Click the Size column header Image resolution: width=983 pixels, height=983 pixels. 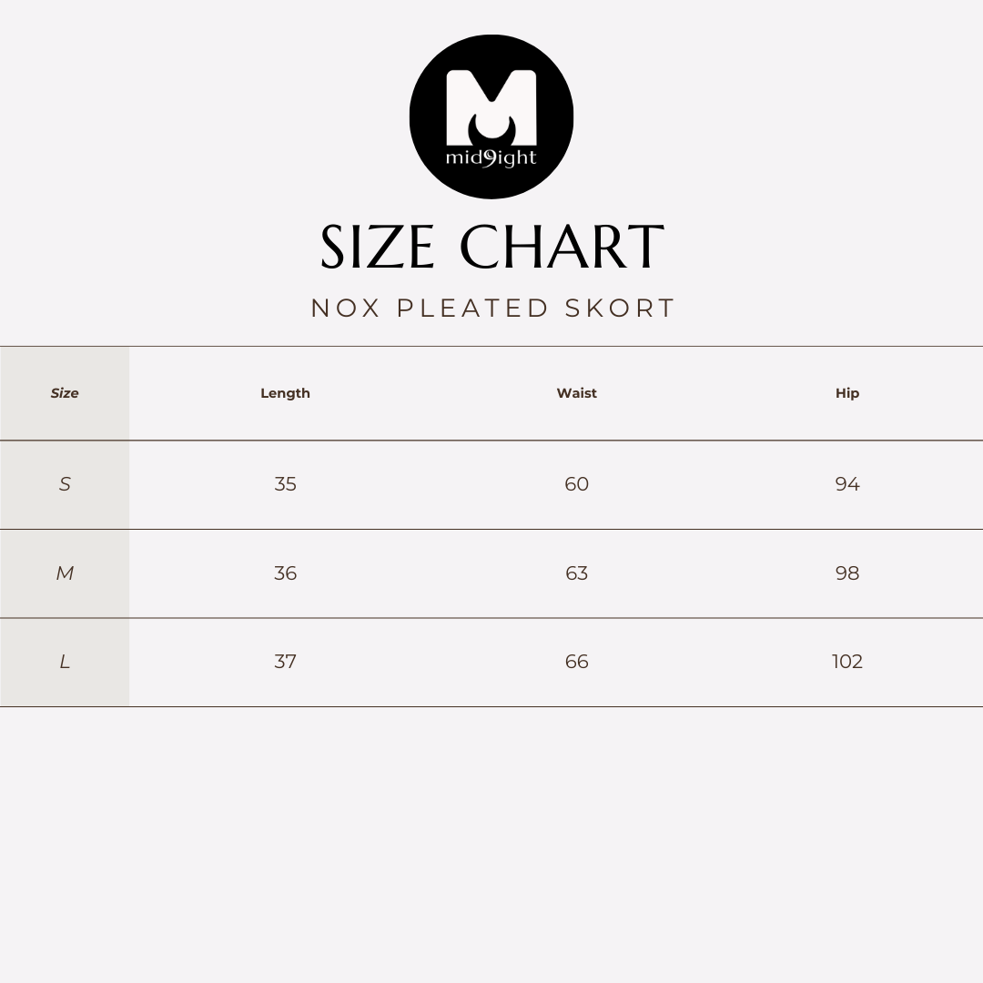pyautogui.click(x=65, y=393)
